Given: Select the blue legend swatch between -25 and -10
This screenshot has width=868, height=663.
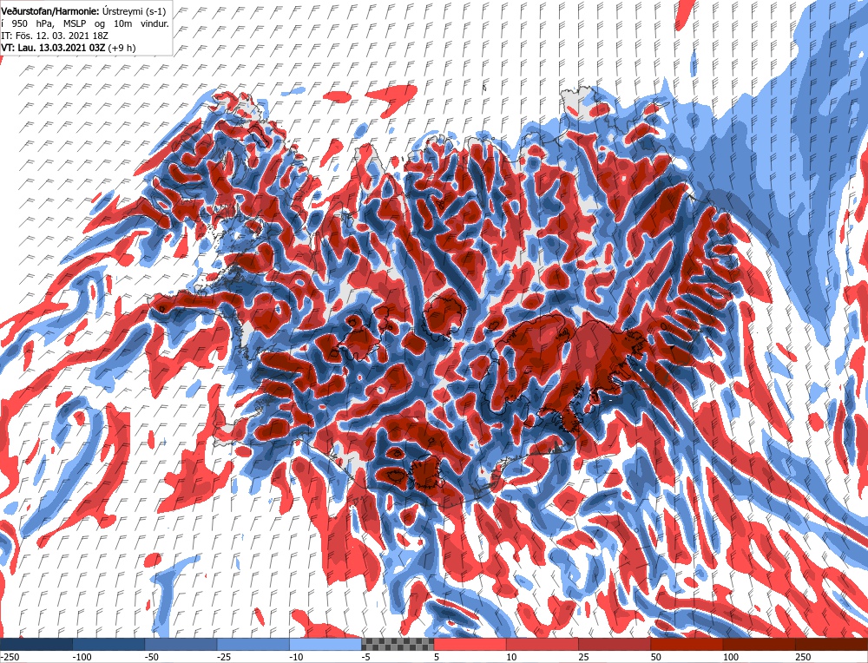Looking at the screenshot, I should click(x=253, y=644).
